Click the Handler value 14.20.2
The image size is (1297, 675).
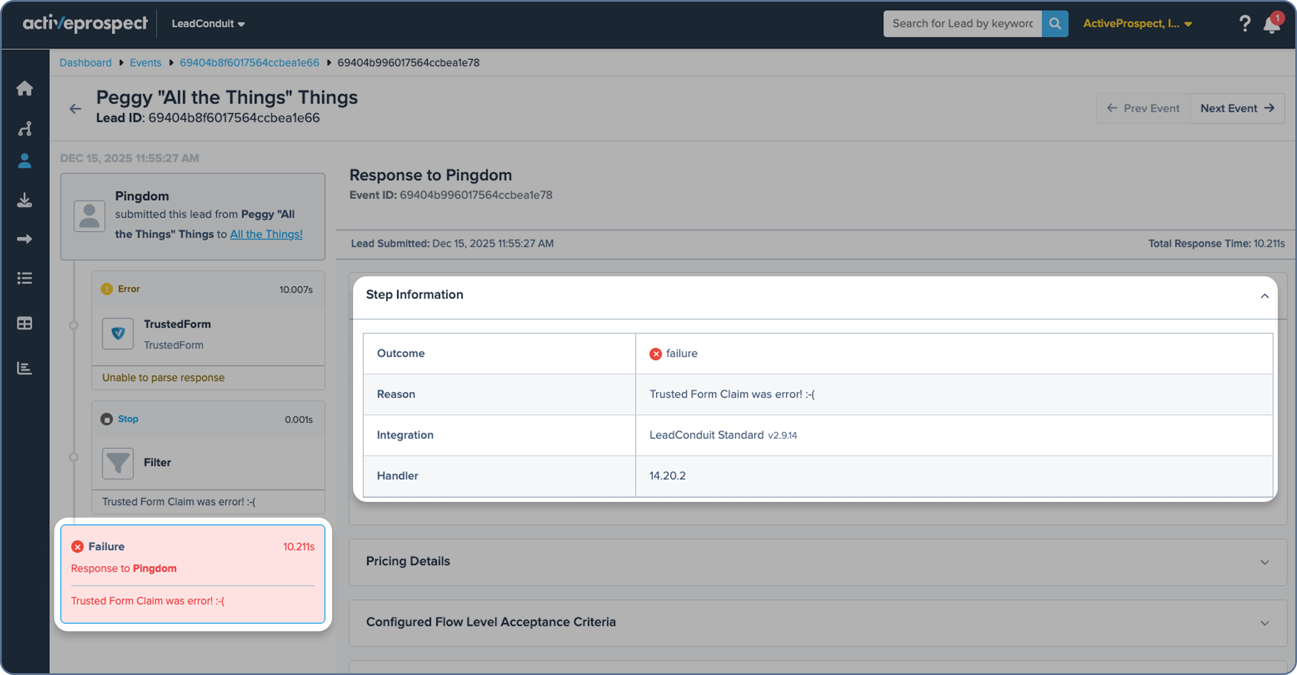coord(667,476)
